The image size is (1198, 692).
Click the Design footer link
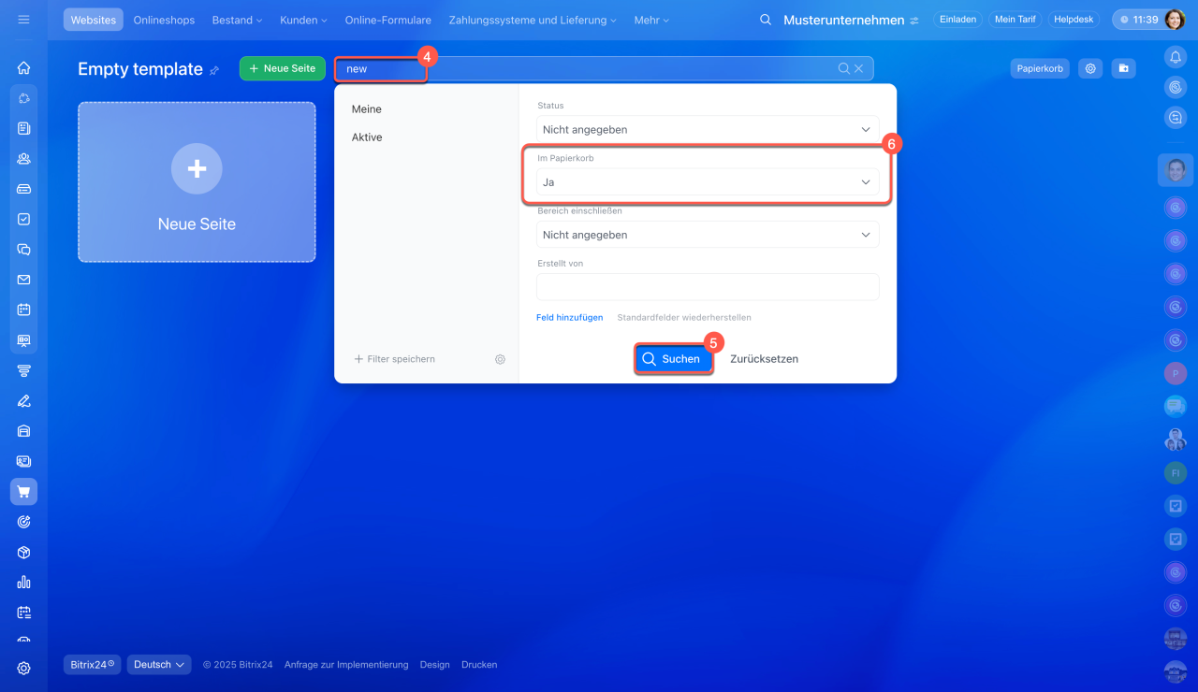pos(435,665)
